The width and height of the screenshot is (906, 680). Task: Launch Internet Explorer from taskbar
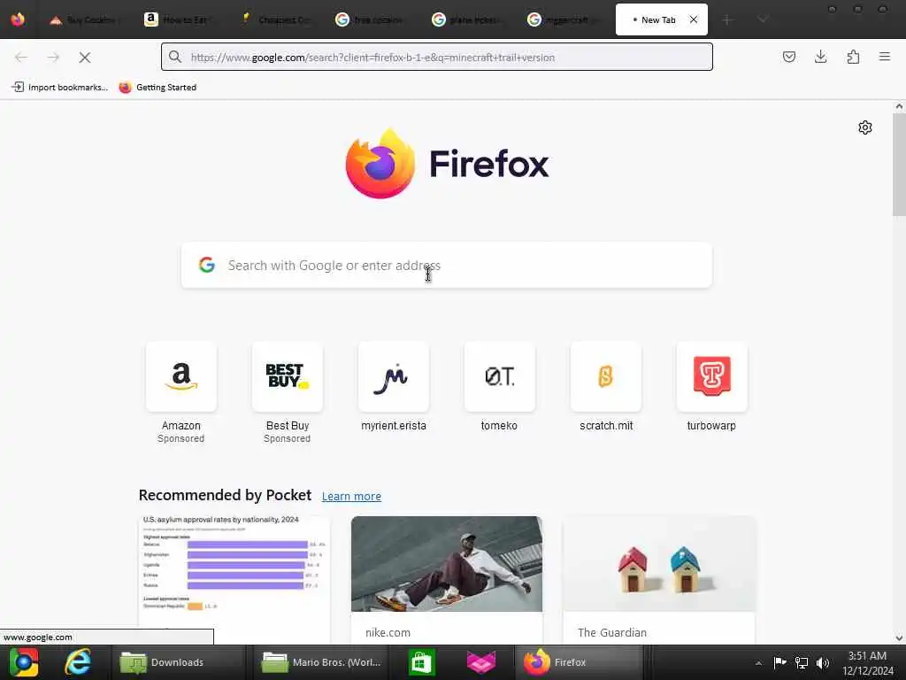click(x=78, y=662)
